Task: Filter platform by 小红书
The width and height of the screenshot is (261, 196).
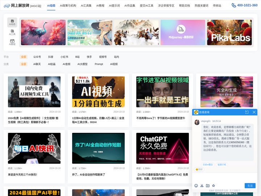Action: point(64,57)
